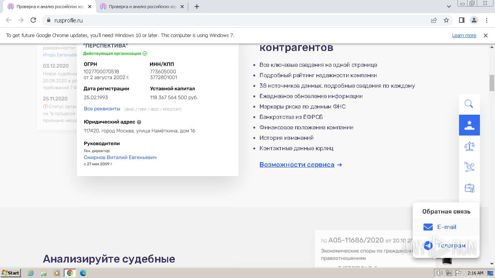The height and width of the screenshot is (278, 495).
Task: Open the briefcase icon in right sidebar
Action: (469, 188)
